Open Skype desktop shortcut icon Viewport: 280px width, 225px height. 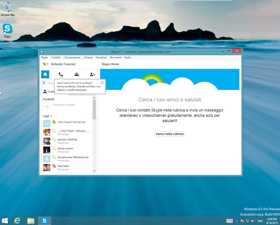(7, 31)
